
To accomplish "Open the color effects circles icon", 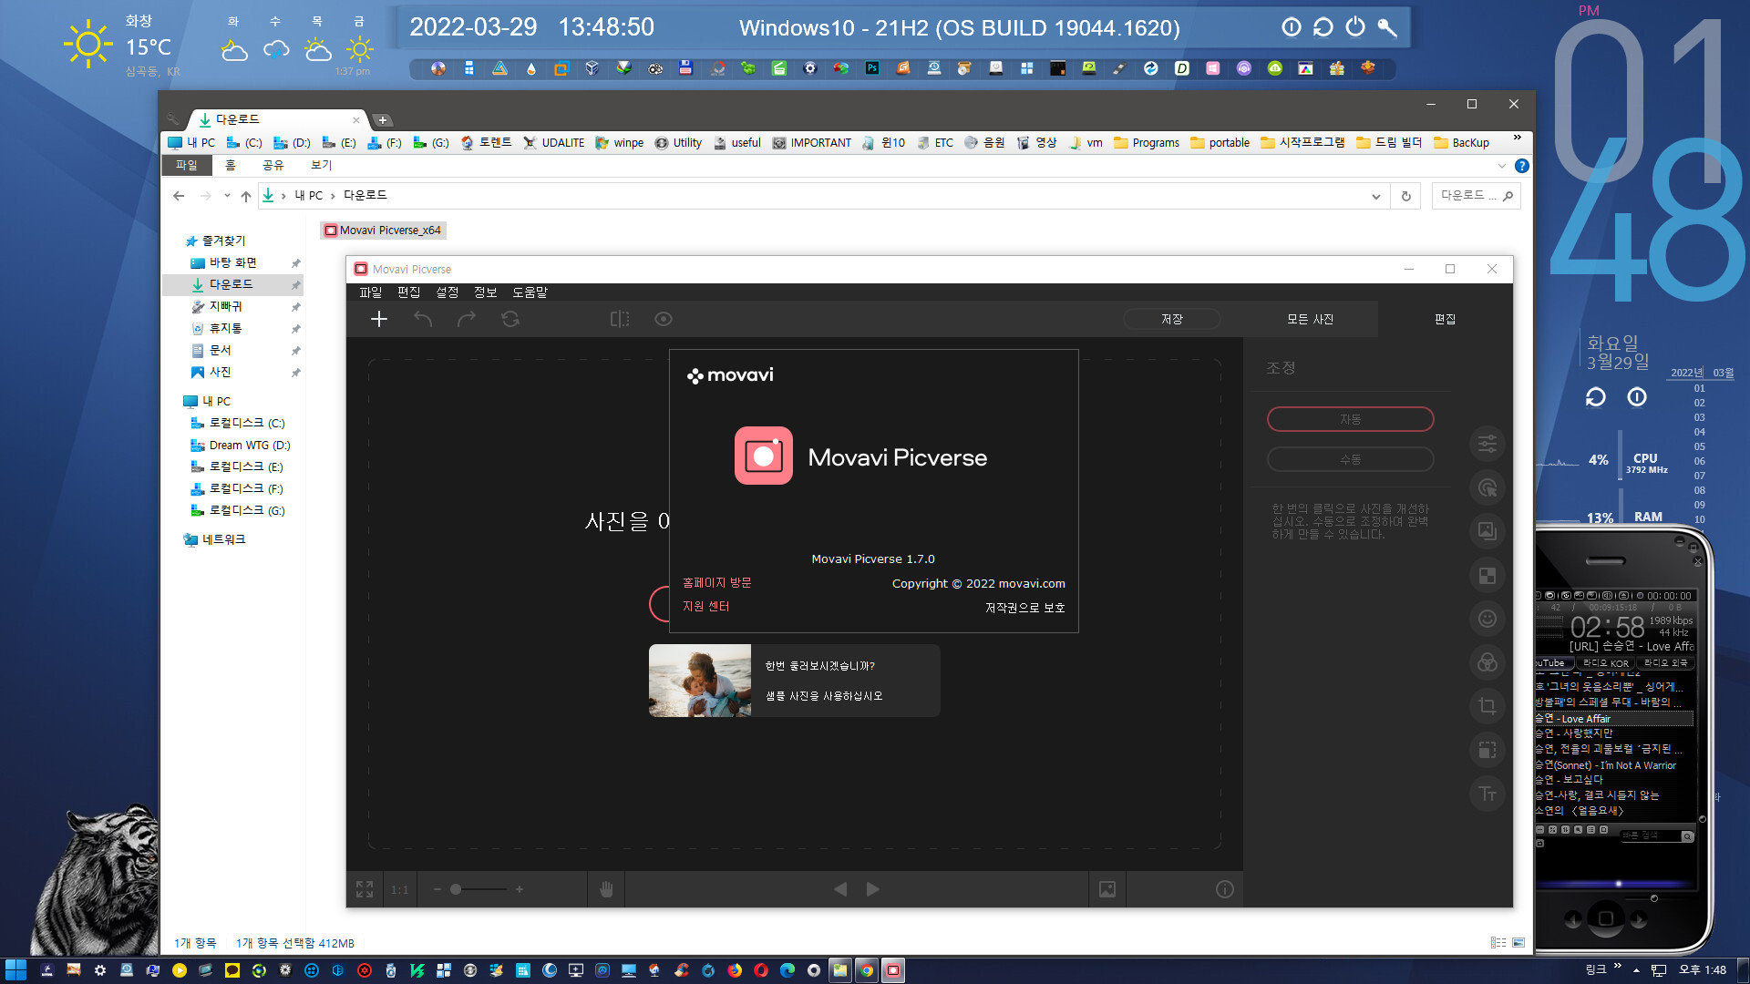I will (1487, 662).
